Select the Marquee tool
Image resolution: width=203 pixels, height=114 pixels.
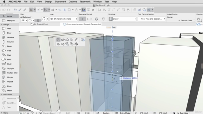point(9,21)
